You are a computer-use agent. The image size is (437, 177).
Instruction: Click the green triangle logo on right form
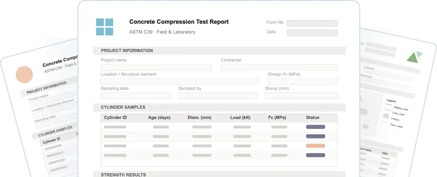[414, 57]
